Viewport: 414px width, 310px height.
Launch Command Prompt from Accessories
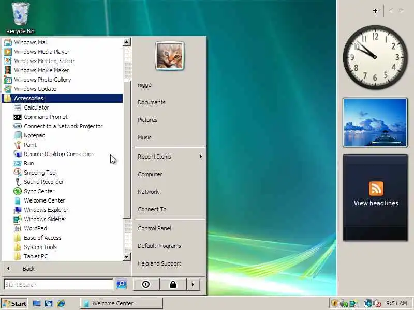point(41,117)
